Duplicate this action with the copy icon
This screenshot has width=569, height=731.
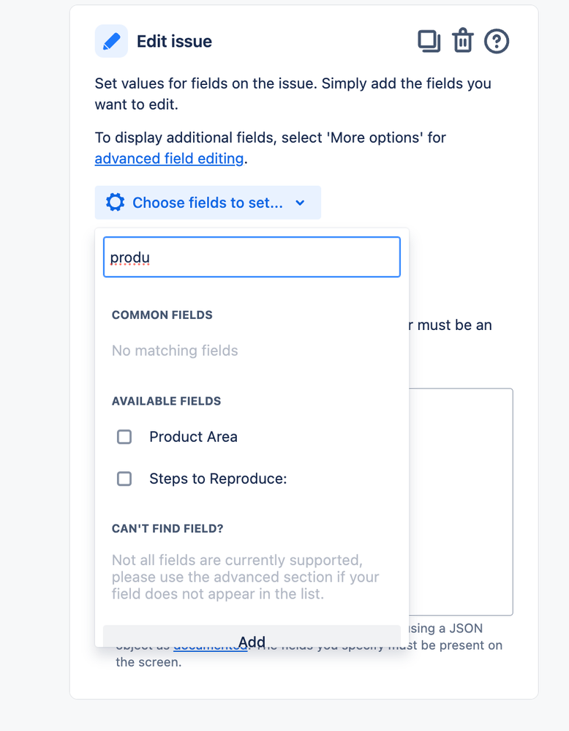click(x=429, y=41)
